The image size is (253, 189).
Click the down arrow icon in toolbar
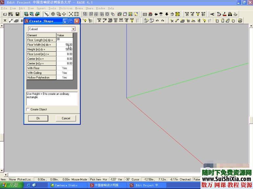(x=167, y=14)
